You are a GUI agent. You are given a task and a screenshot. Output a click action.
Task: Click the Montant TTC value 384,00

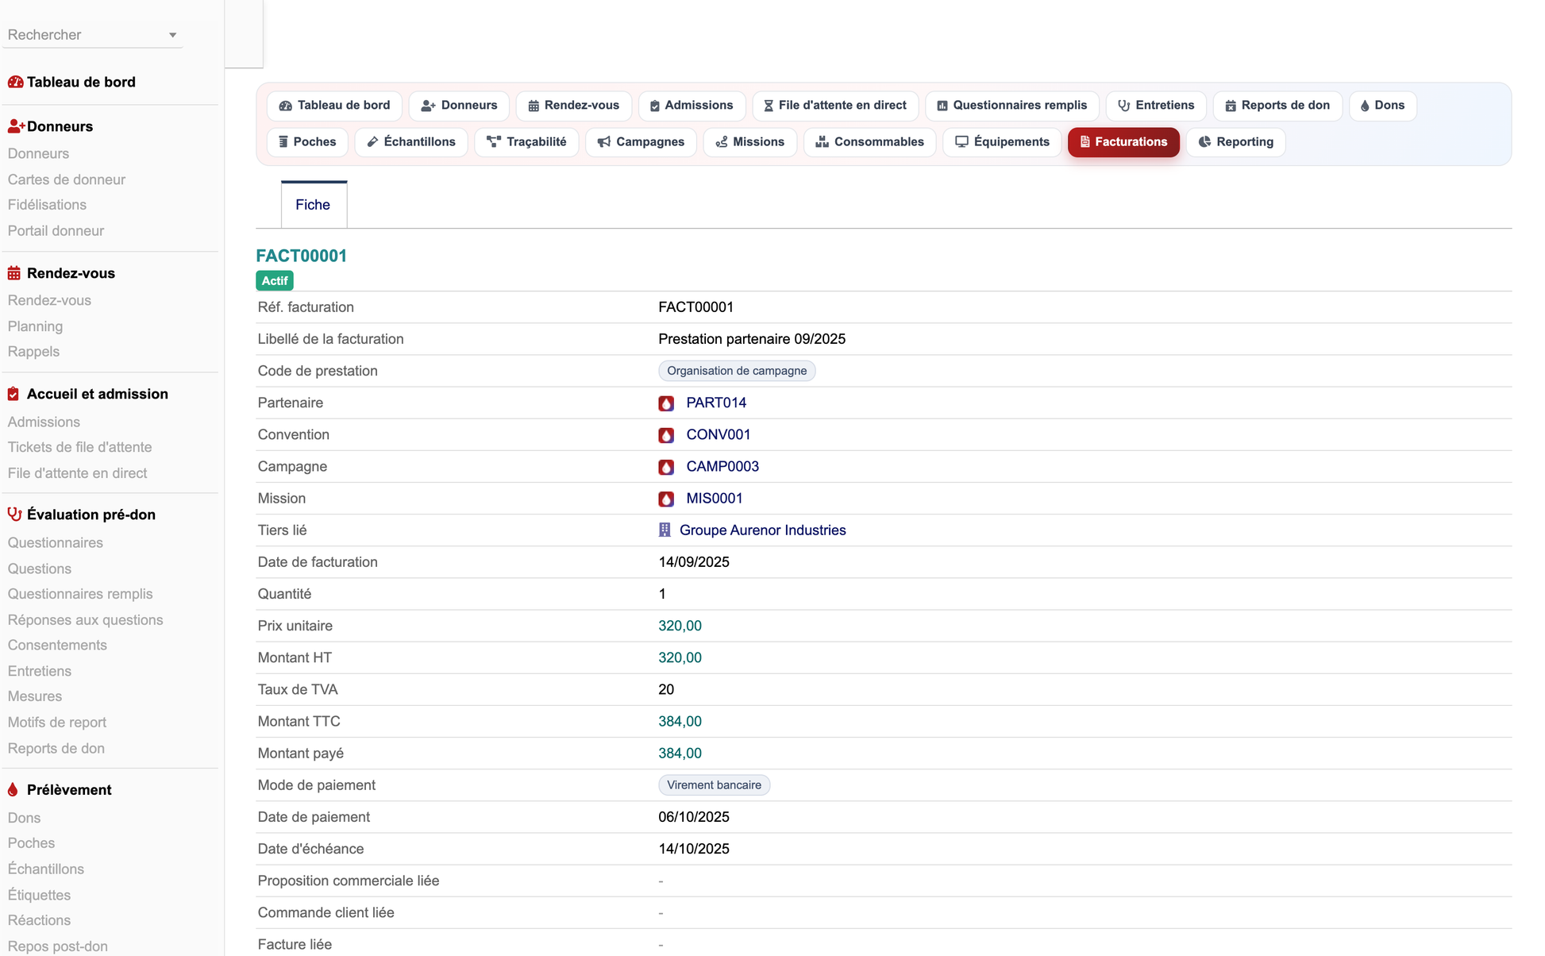680,722
